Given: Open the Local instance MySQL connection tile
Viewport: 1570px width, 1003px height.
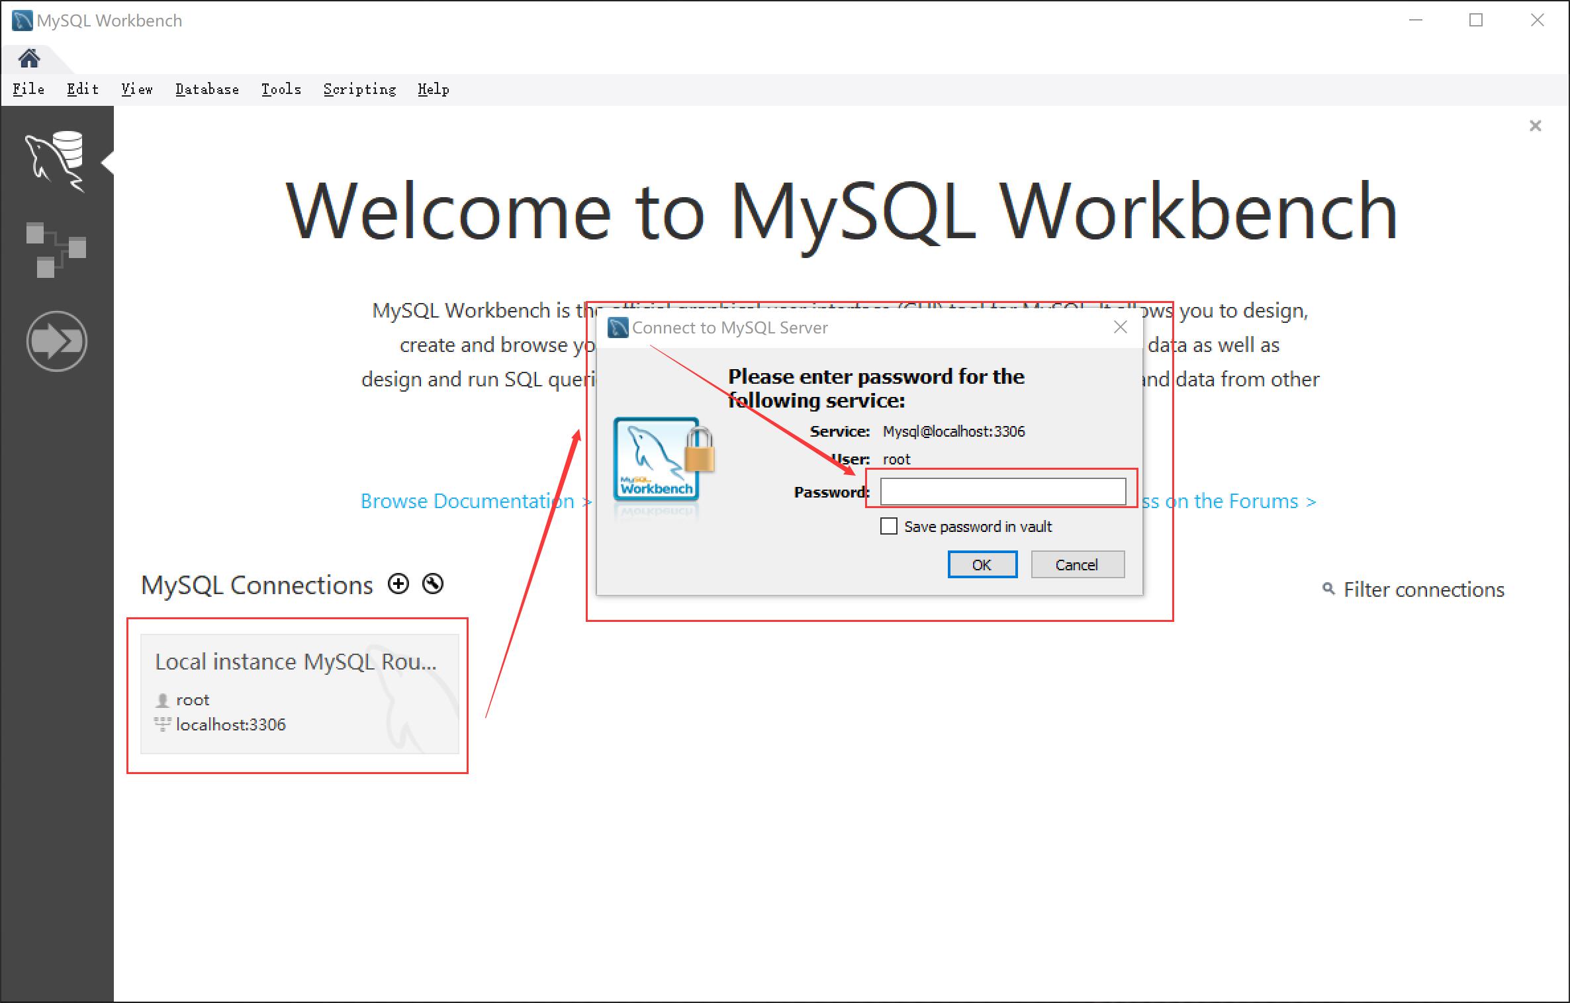Looking at the screenshot, I should tap(299, 693).
